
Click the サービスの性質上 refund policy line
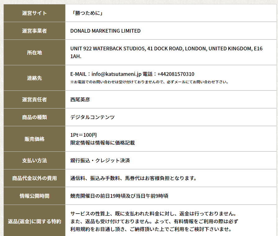pos(153,214)
